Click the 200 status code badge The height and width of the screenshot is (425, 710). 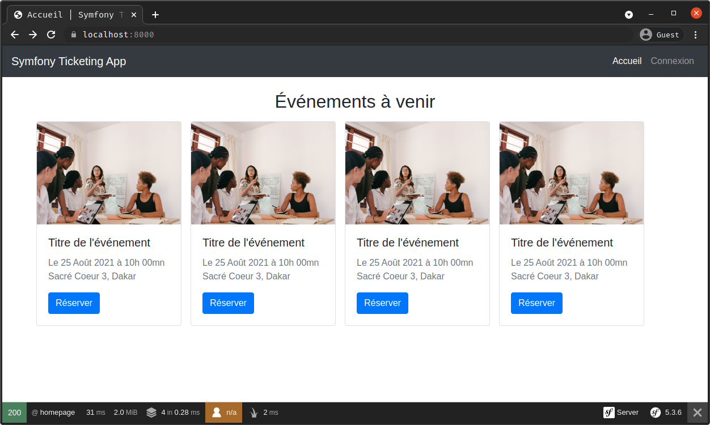tap(14, 413)
